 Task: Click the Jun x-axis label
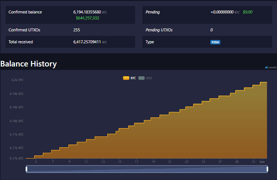tap(262, 162)
